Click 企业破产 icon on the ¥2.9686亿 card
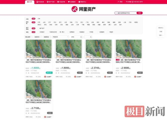This screenshot has width=167, height=120. [135, 77]
